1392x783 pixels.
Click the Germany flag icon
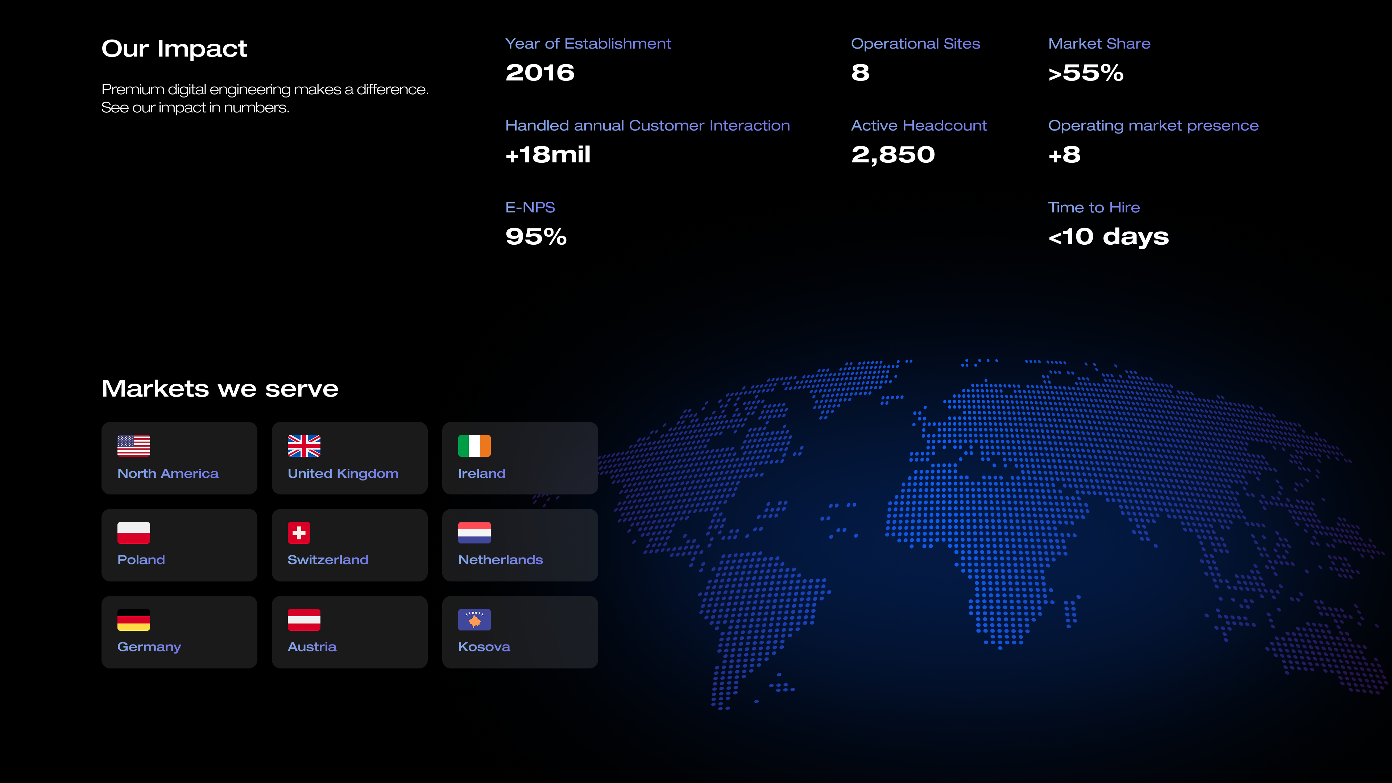pos(133,620)
